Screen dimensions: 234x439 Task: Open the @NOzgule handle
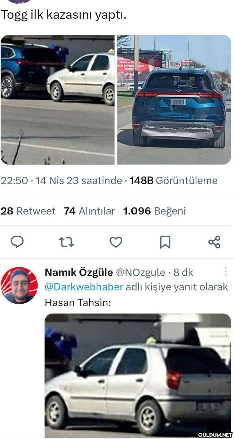click(141, 273)
